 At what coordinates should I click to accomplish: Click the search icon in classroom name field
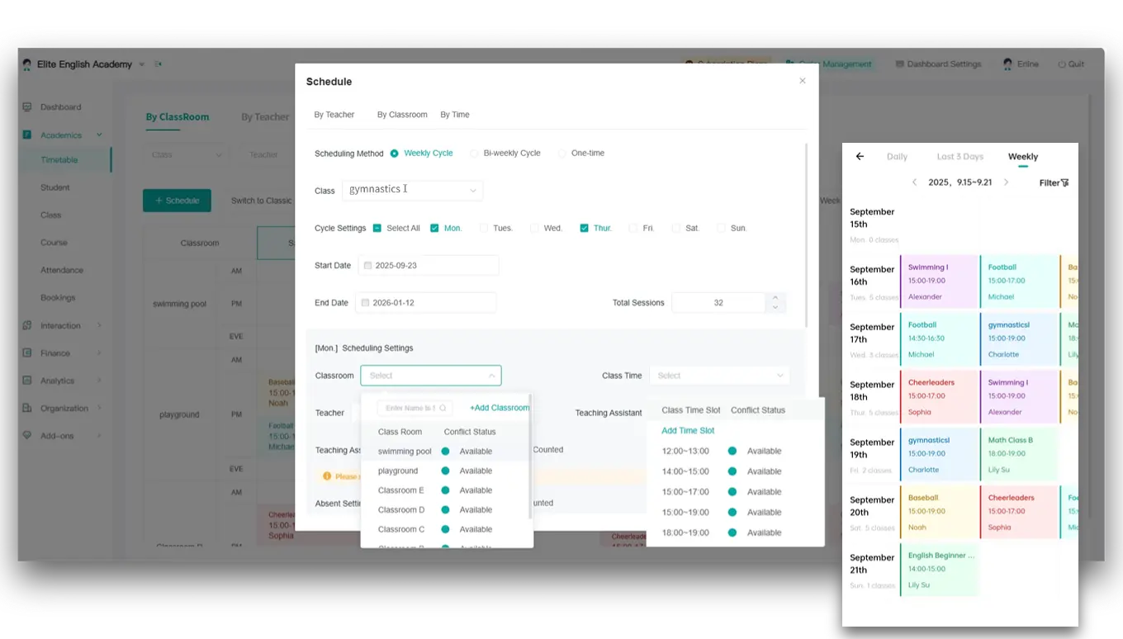pos(443,408)
